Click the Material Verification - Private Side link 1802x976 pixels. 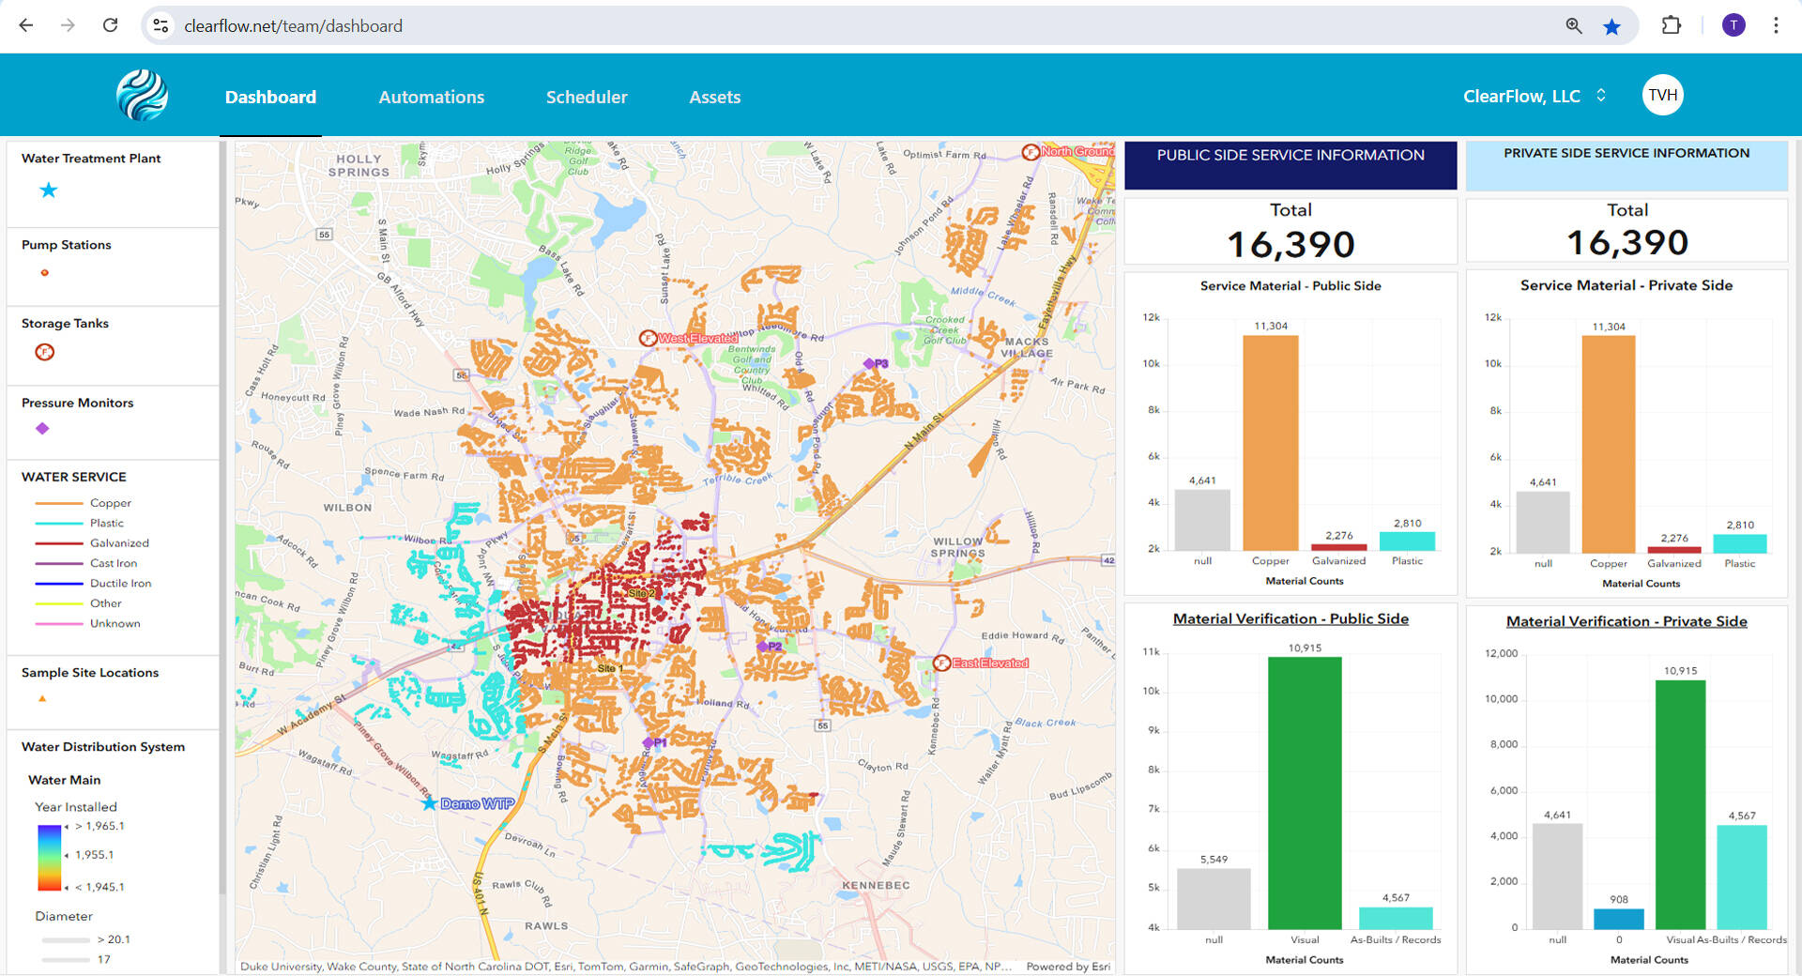(1626, 621)
